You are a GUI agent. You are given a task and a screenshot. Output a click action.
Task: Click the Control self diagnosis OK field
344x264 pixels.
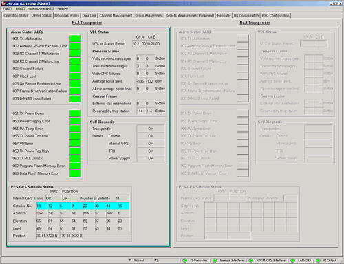pyautogui.click(x=151, y=136)
